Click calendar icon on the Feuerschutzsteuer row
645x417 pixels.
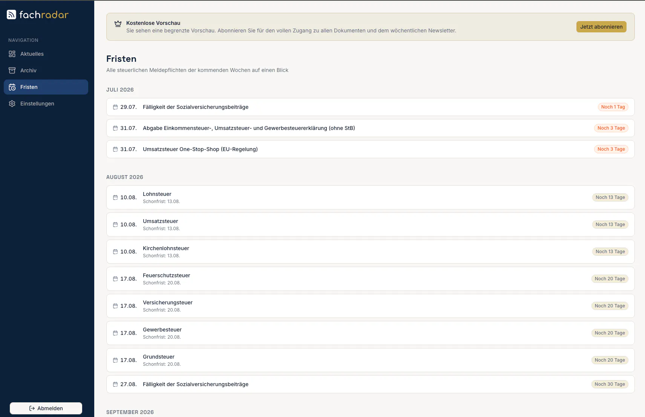coord(115,279)
